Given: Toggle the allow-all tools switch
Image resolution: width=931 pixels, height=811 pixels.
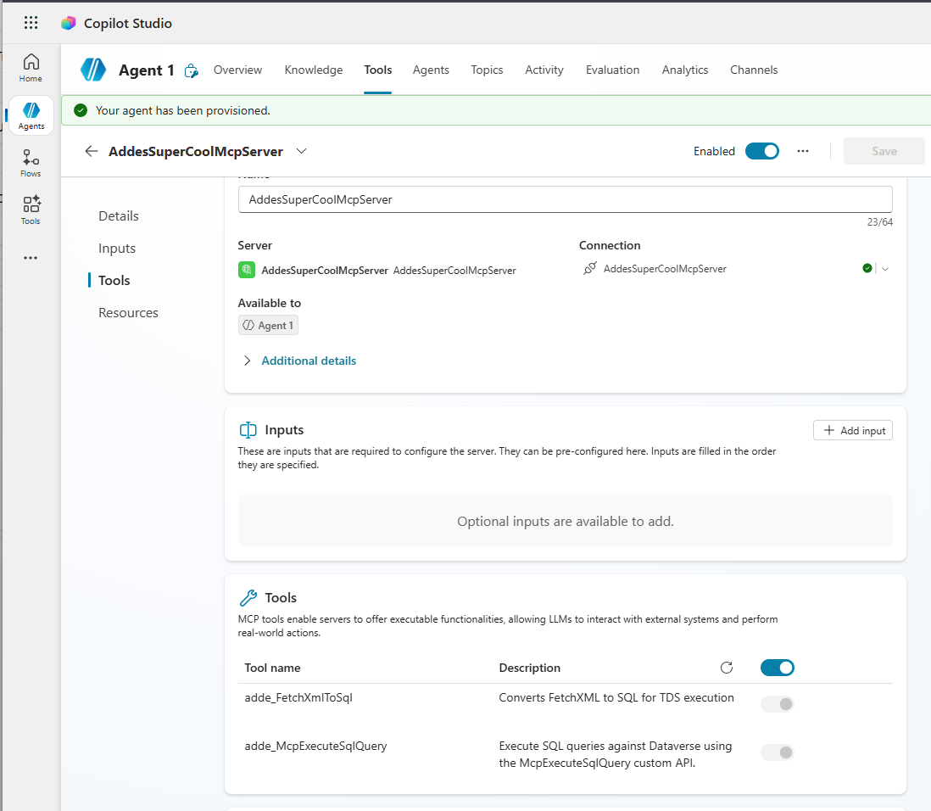Looking at the screenshot, I should click(x=777, y=668).
